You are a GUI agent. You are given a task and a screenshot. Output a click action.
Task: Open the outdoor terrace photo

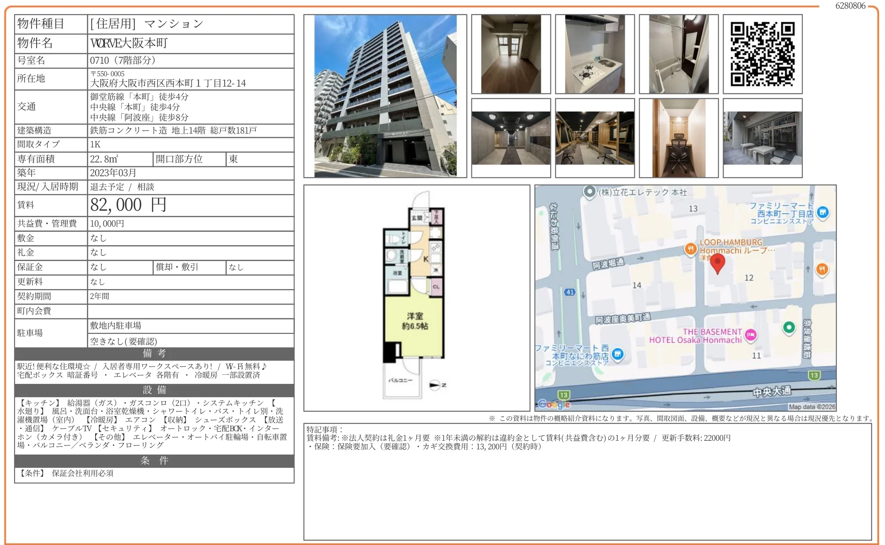point(762,138)
